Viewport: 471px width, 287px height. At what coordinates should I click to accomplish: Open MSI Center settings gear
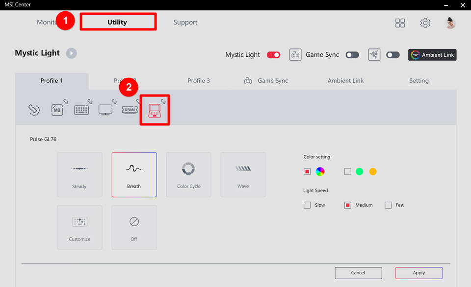click(425, 23)
